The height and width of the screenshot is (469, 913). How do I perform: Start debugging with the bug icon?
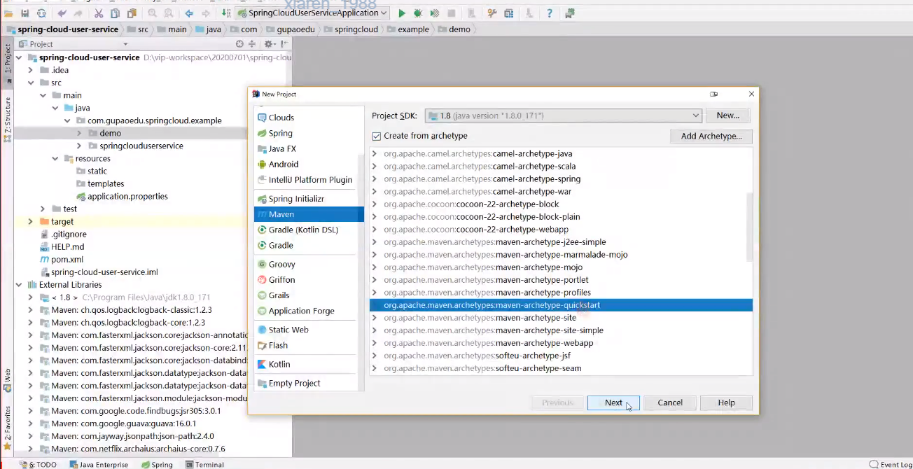[418, 13]
